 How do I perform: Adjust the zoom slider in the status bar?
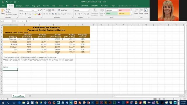tap(174, 99)
